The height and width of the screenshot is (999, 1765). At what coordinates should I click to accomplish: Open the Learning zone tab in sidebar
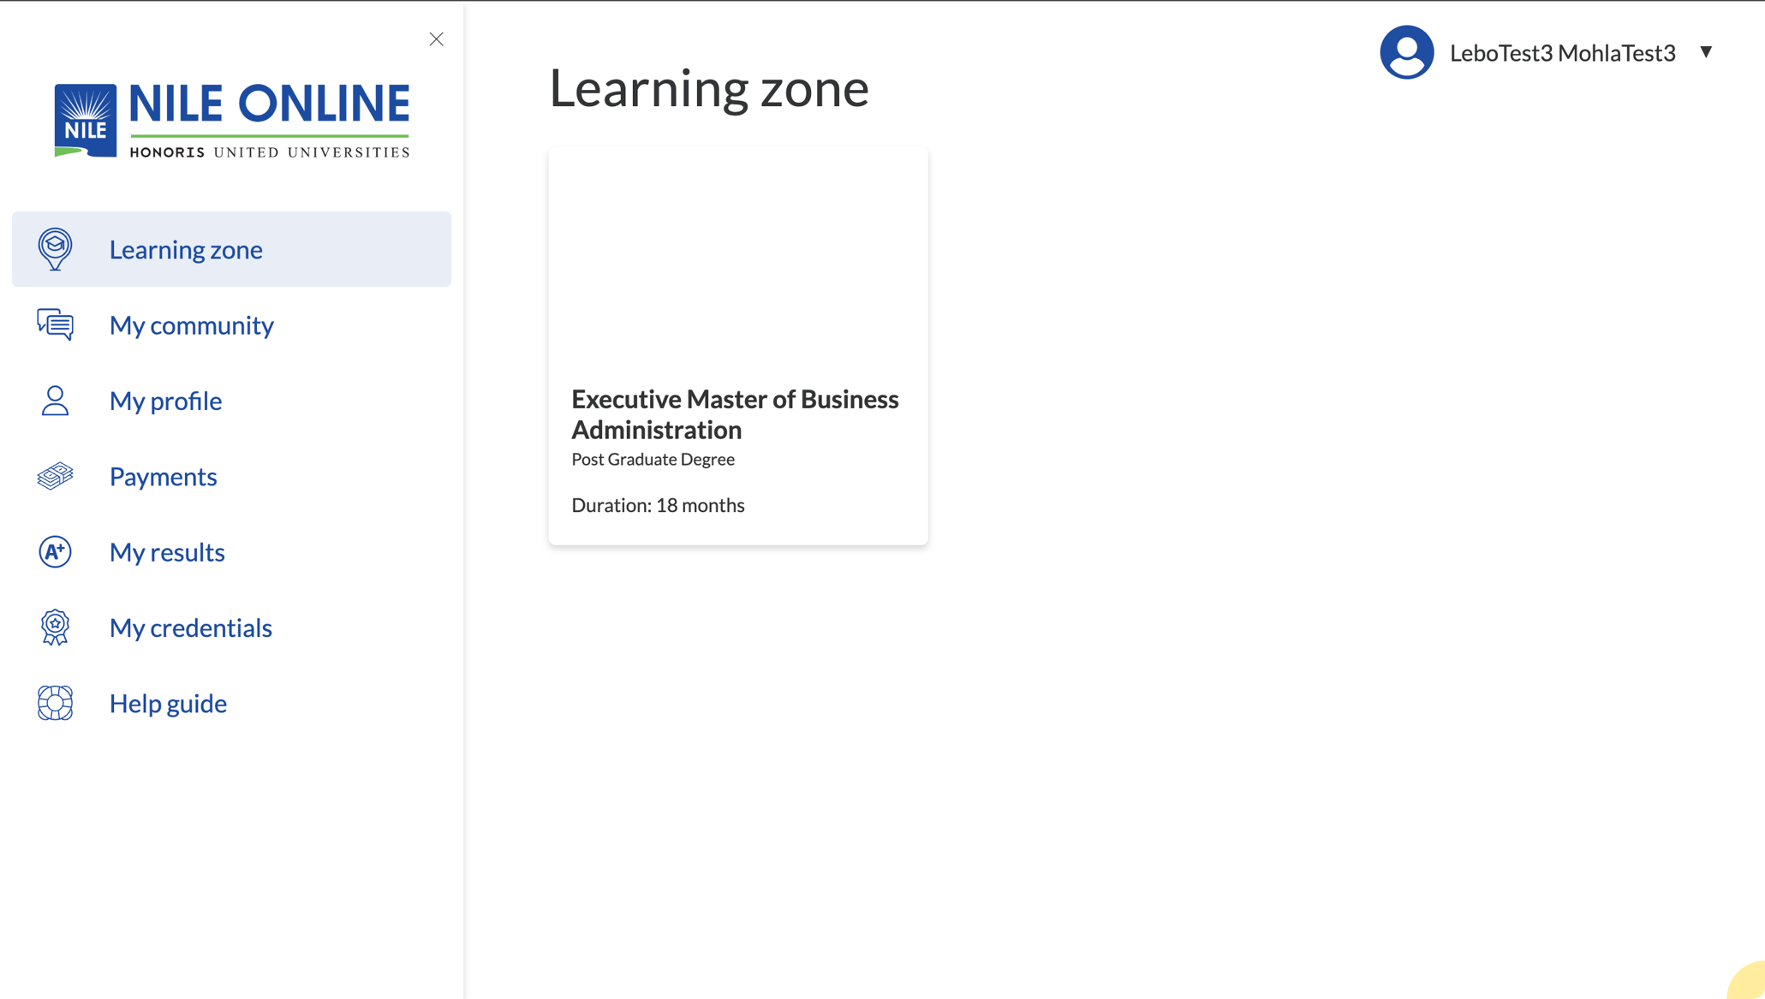tap(187, 249)
